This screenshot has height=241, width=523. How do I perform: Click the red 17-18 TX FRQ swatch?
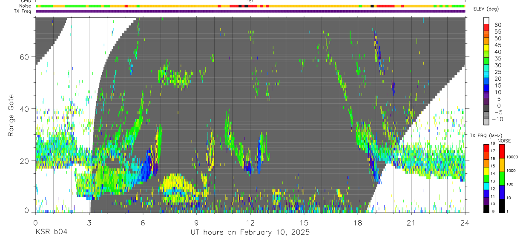click(486, 148)
